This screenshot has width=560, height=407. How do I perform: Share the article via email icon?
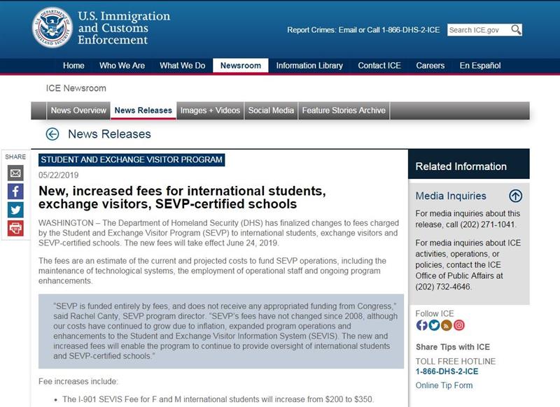tap(15, 173)
